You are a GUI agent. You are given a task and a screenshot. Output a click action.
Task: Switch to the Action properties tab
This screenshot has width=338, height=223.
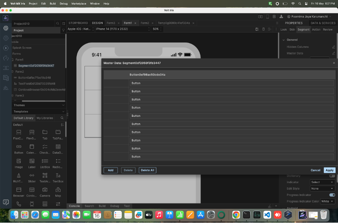(x=316, y=30)
